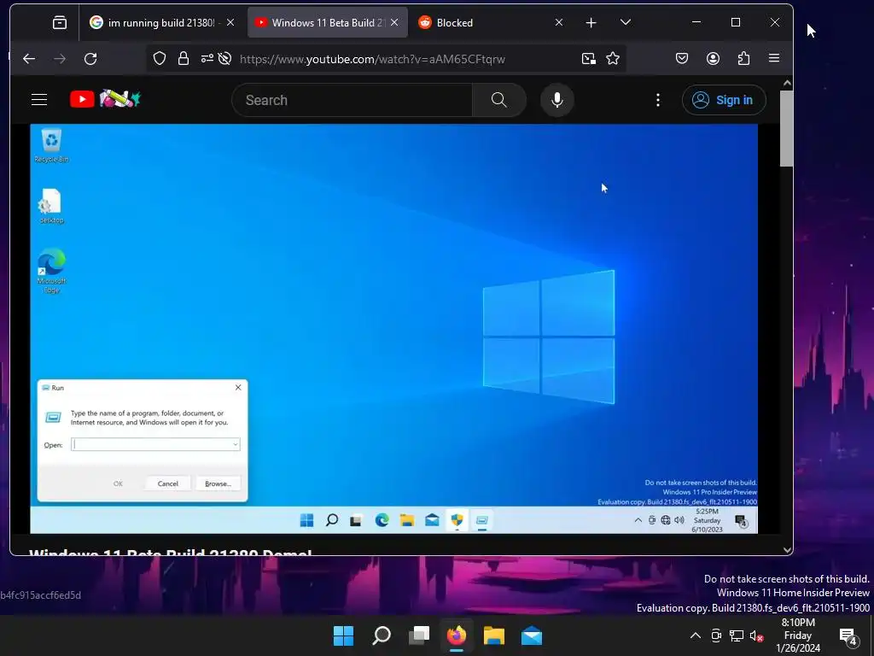Open Task View on the taskbar

click(x=418, y=635)
